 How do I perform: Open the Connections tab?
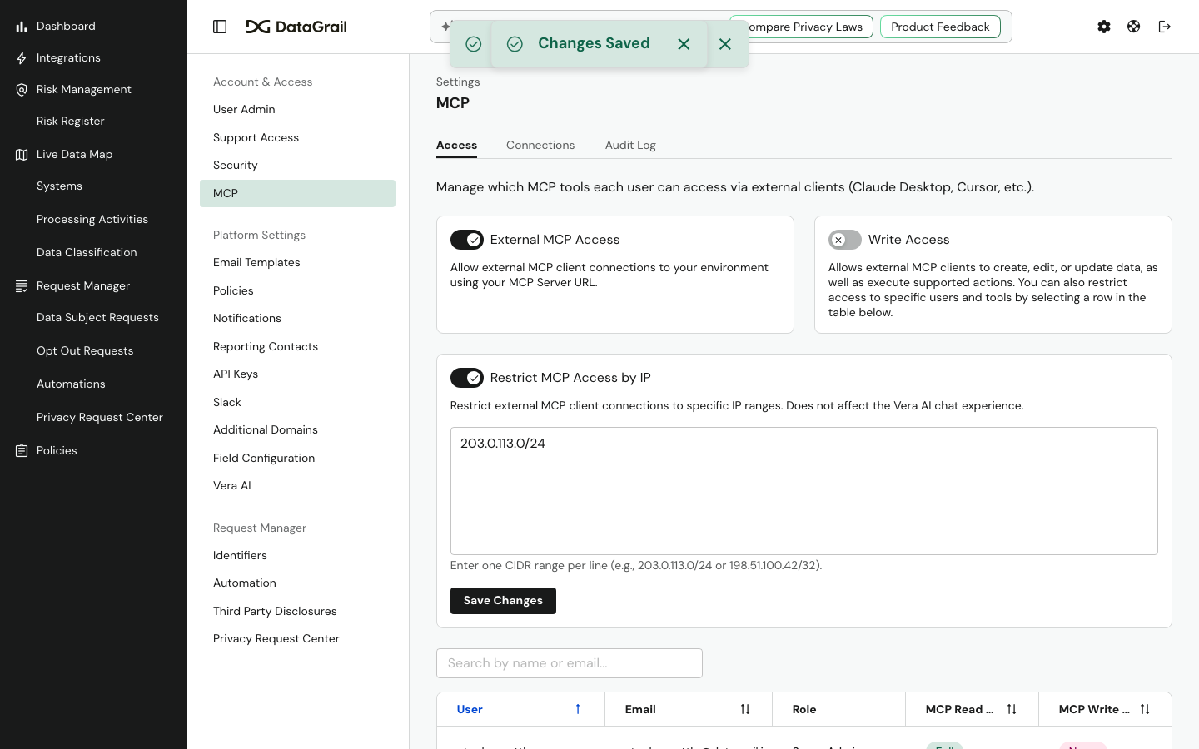coord(540,145)
